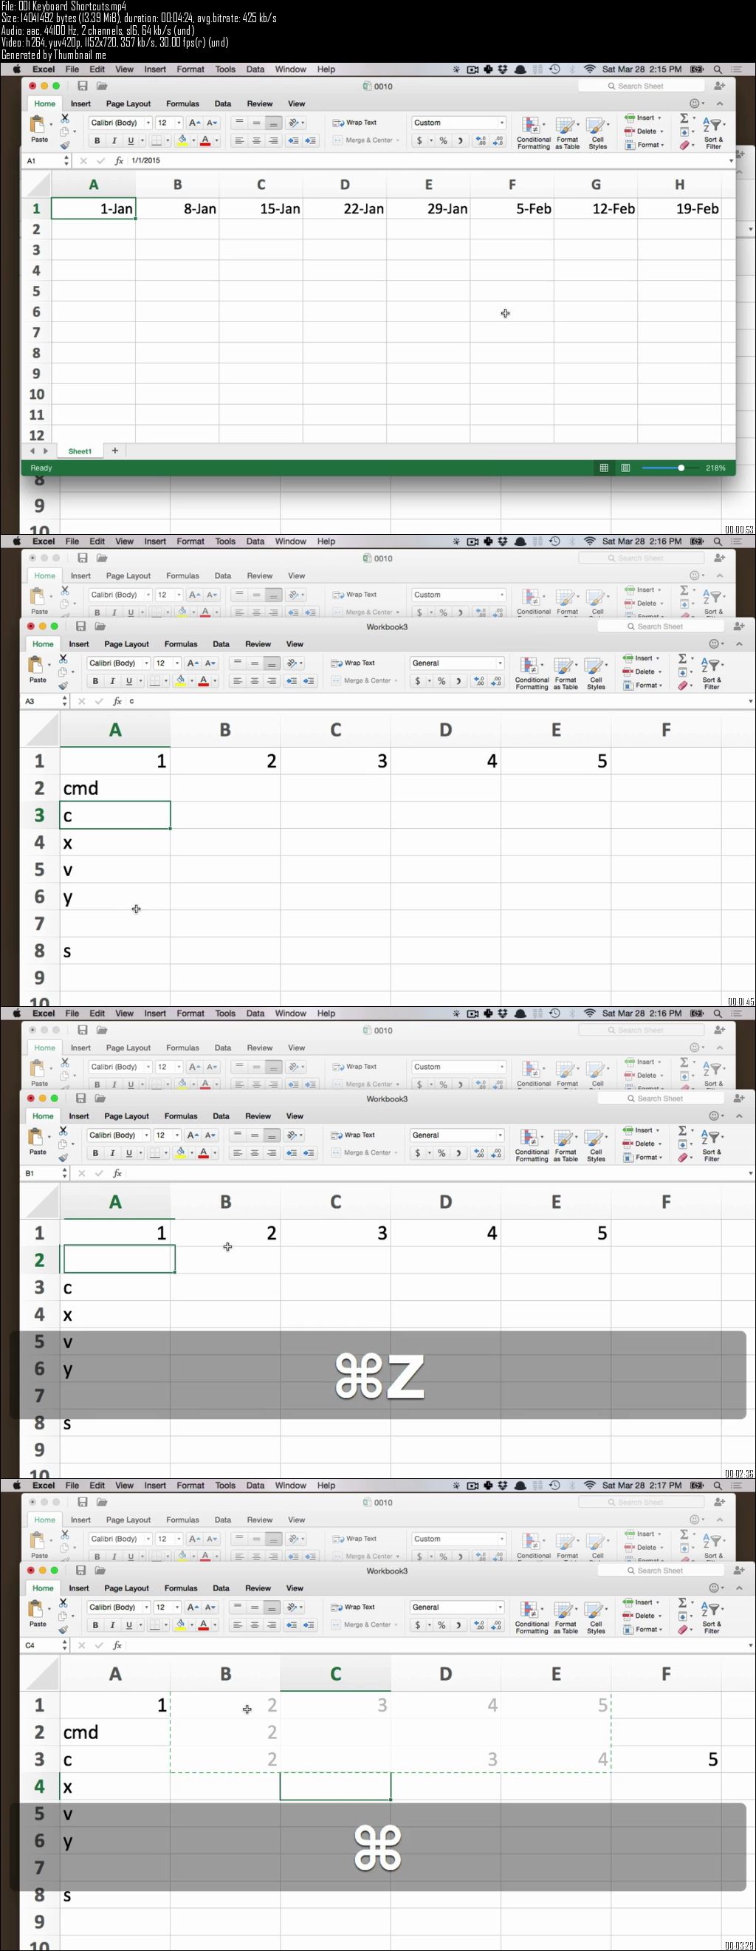Click currency $ format in Workbook3 with name box C4

coord(417,1624)
